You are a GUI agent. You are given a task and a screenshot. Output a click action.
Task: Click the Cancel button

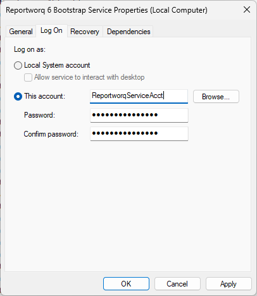pyautogui.click(x=177, y=284)
